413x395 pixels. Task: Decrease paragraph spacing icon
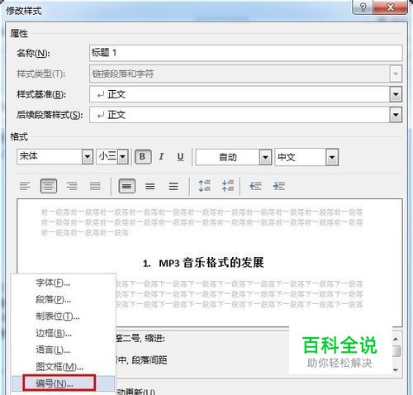(228, 186)
